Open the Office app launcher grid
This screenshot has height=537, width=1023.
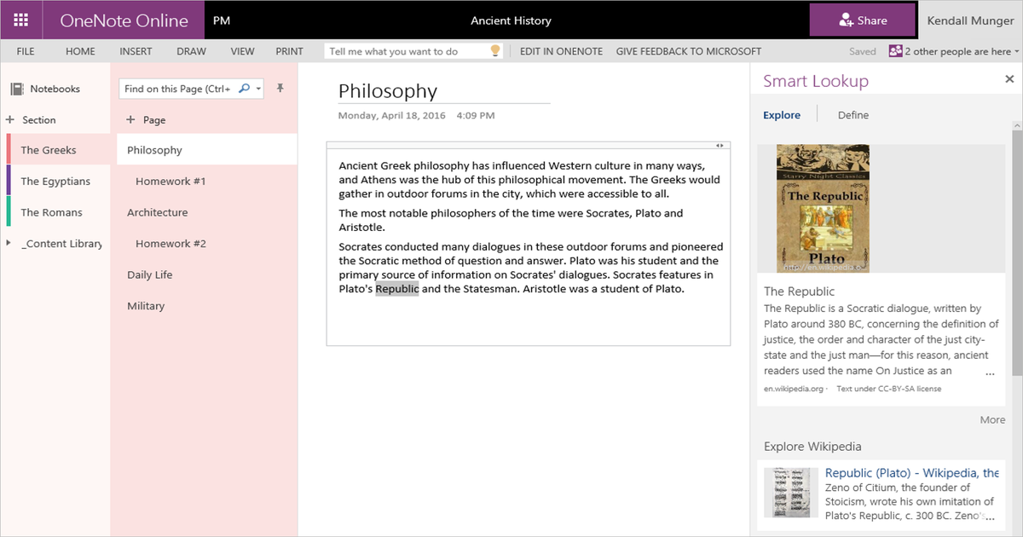pos(20,20)
